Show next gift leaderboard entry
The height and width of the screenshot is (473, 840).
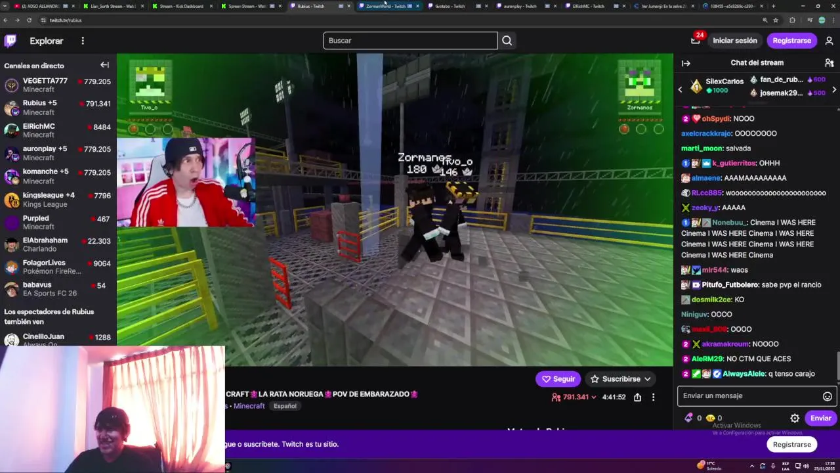[834, 89]
